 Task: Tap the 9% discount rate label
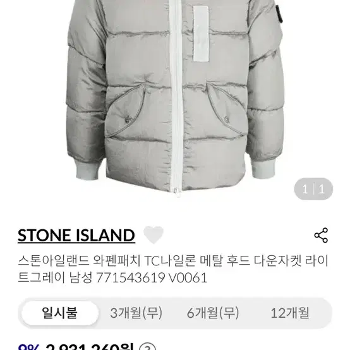[x=29, y=347]
